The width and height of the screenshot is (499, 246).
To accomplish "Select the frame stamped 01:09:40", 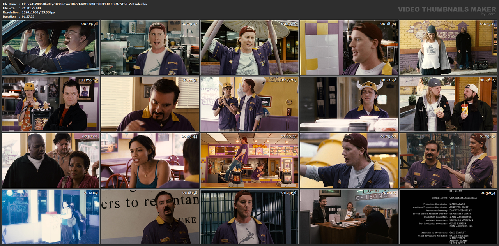I will coord(448,160).
